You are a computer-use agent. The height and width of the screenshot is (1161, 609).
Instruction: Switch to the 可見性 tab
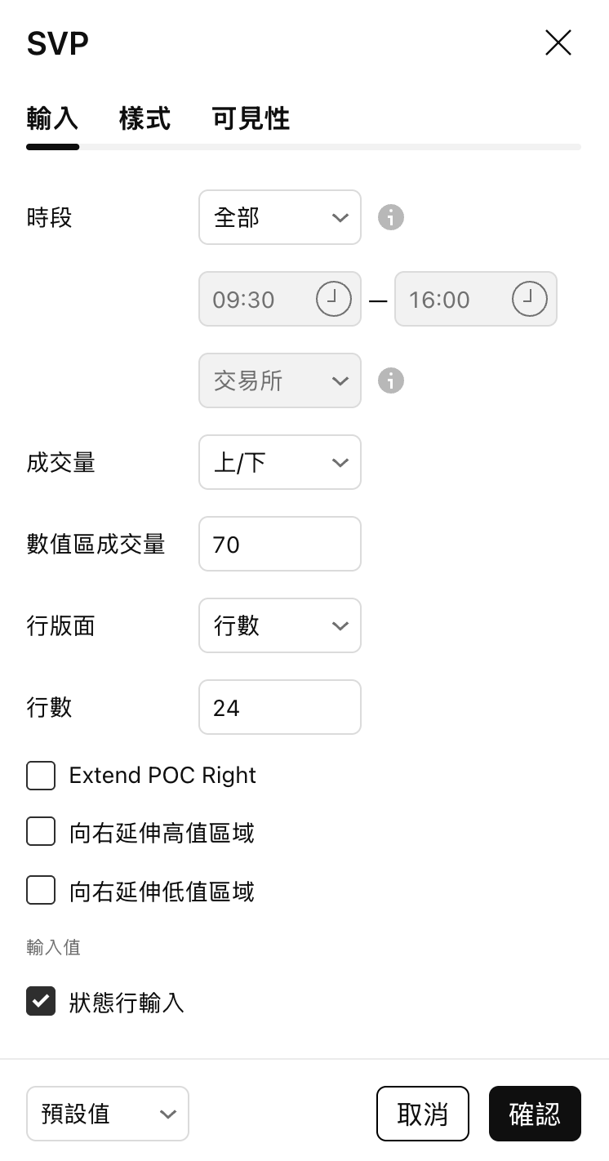pos(251,119)
